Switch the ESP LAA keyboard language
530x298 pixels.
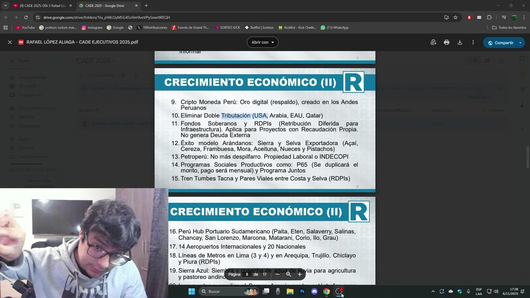click(x=479, y=291)
